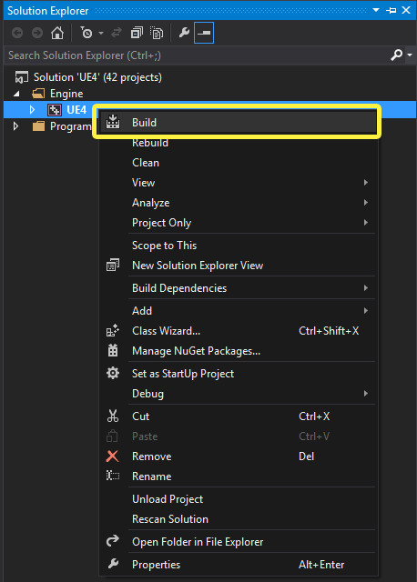
Task: Toggle Preview Selected Items button
Action: 204,33
